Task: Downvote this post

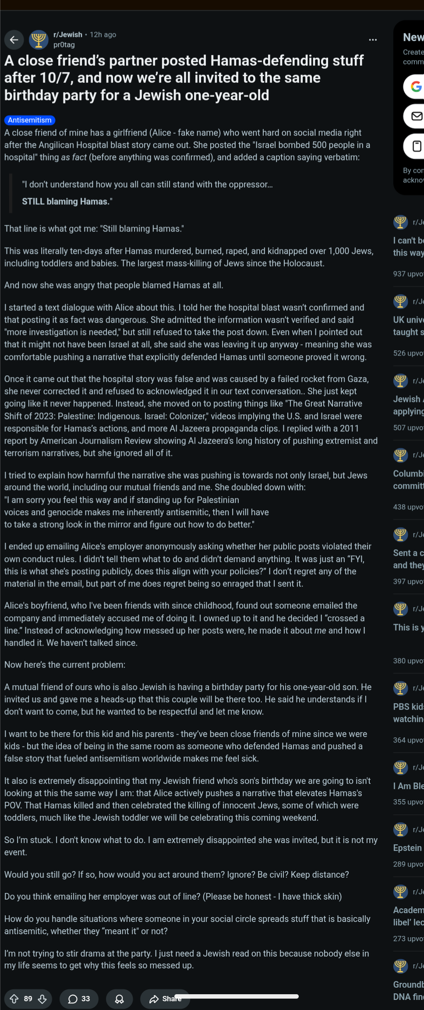Action: coord(42,999)
